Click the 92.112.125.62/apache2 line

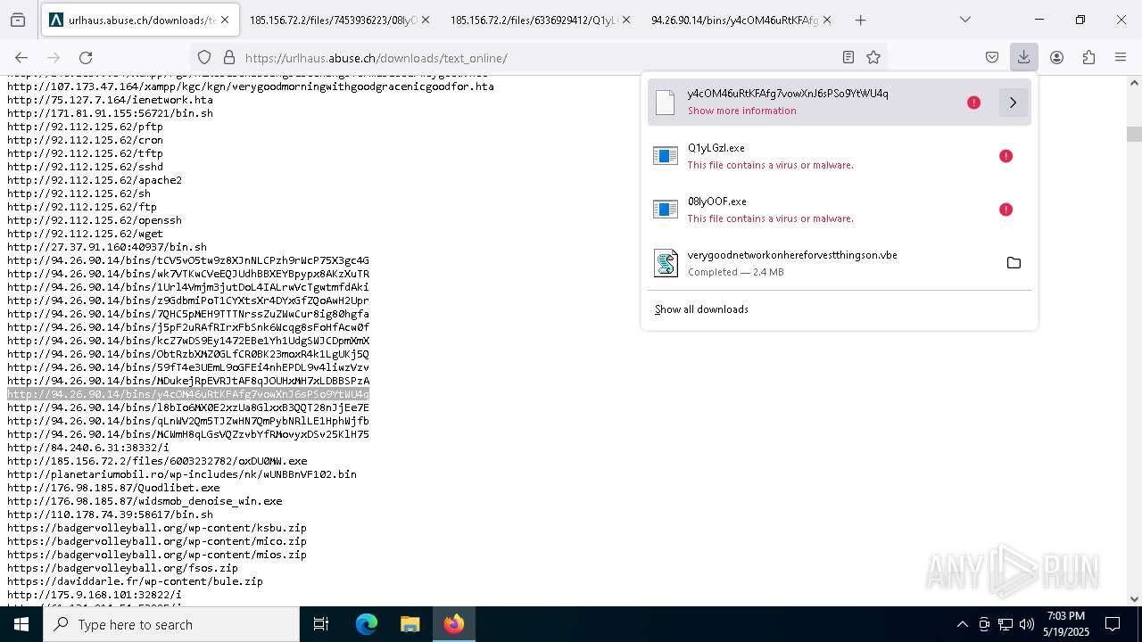tap(95, 180)
